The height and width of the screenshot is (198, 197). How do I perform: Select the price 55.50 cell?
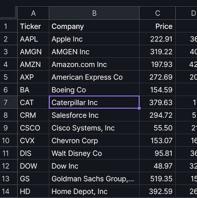157,128
